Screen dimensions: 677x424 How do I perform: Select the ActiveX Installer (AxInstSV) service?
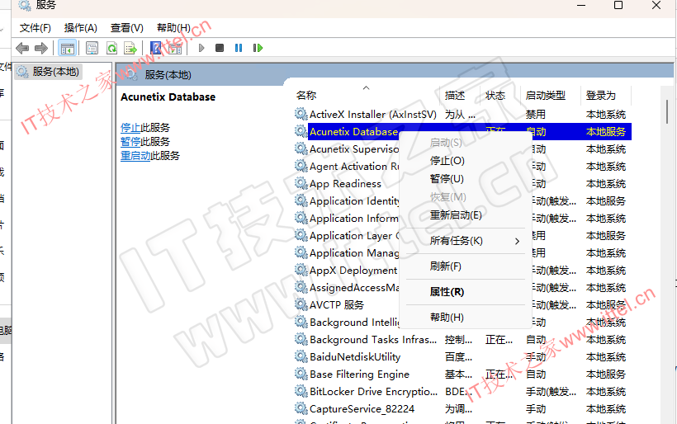(373, 115)
